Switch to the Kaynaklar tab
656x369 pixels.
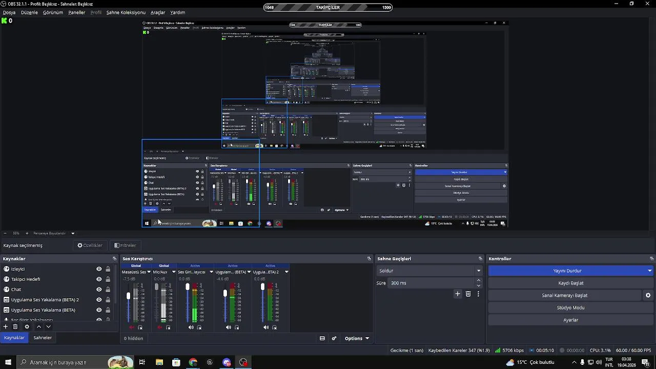14,338
